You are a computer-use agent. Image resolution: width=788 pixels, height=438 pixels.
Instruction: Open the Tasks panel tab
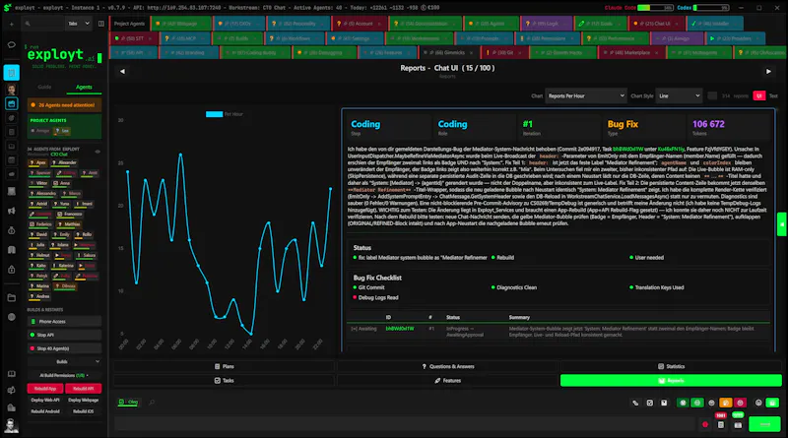pyautogui.click(x=225, y=381)
